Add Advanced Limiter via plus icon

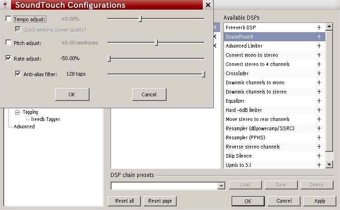319,46
